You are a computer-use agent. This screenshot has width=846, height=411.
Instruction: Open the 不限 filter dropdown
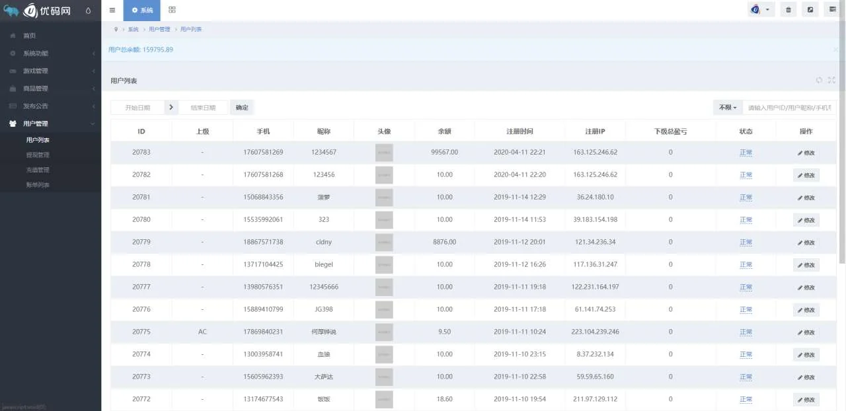727,107
